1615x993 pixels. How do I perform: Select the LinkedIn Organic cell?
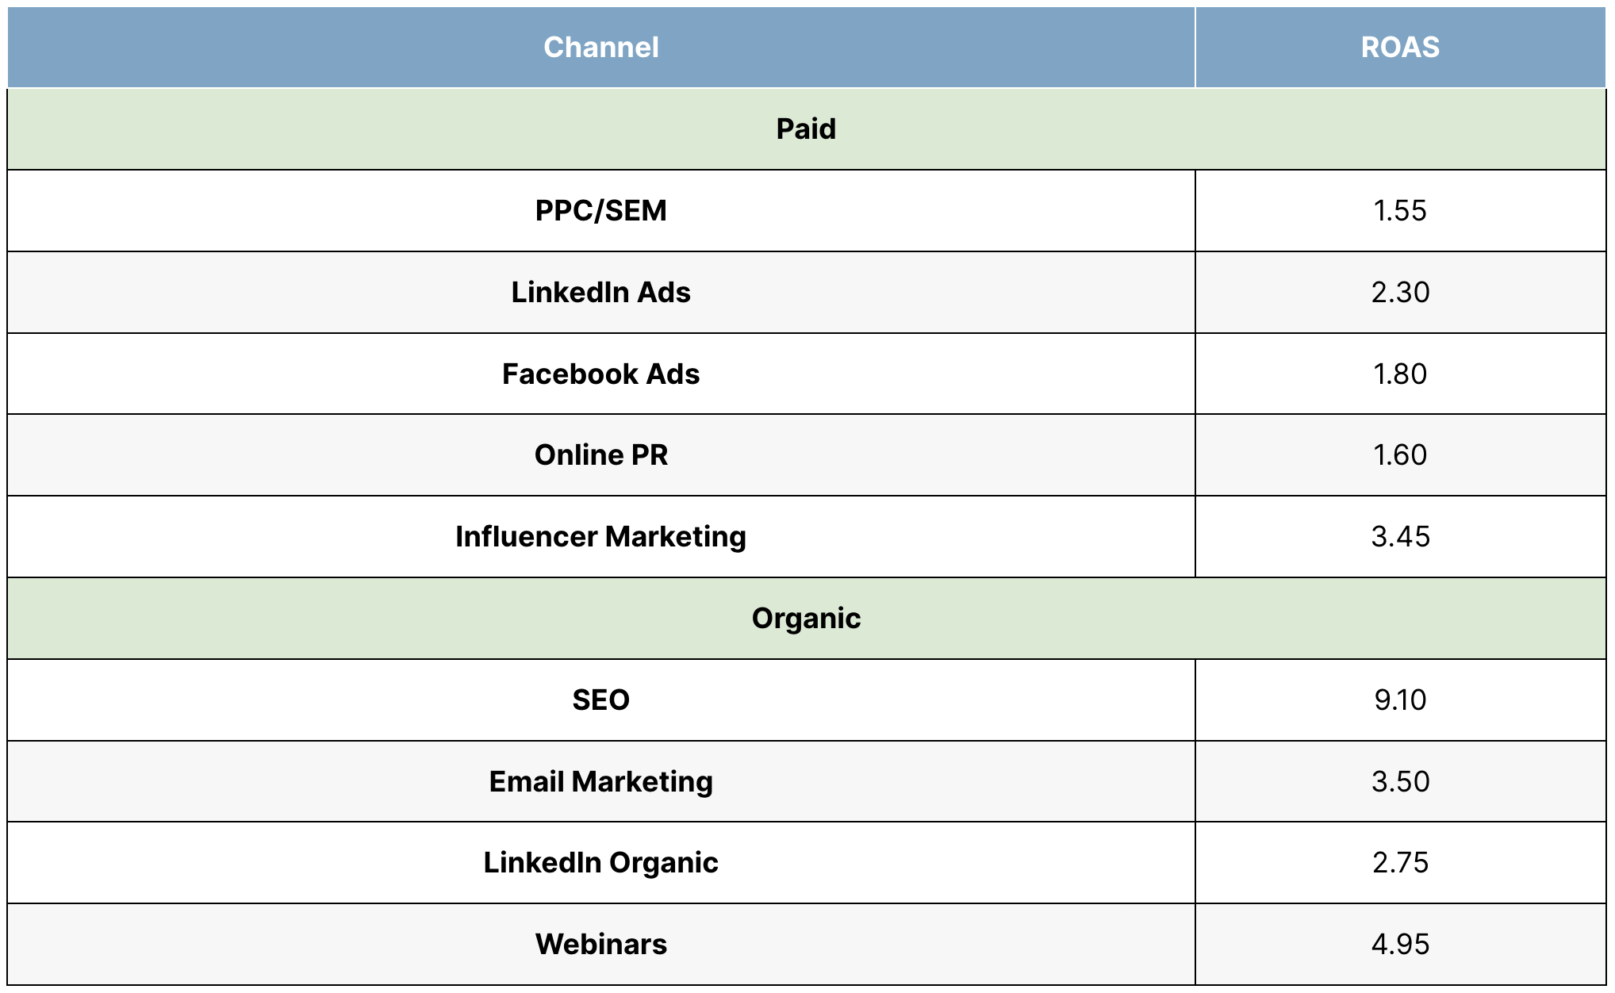coord(600,863)
